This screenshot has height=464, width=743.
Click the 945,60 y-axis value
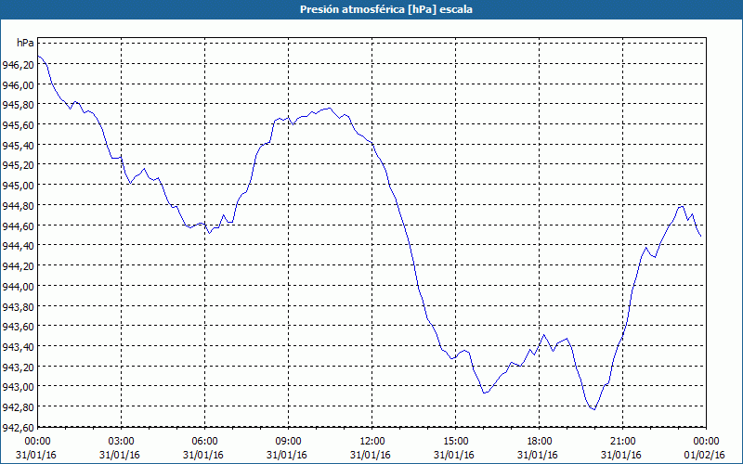point(18,125)
